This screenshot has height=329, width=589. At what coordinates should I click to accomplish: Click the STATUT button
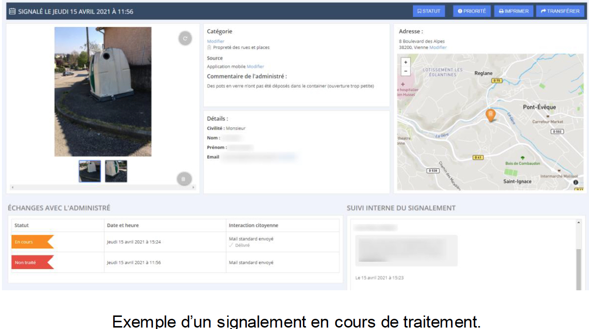coord(429,11)
